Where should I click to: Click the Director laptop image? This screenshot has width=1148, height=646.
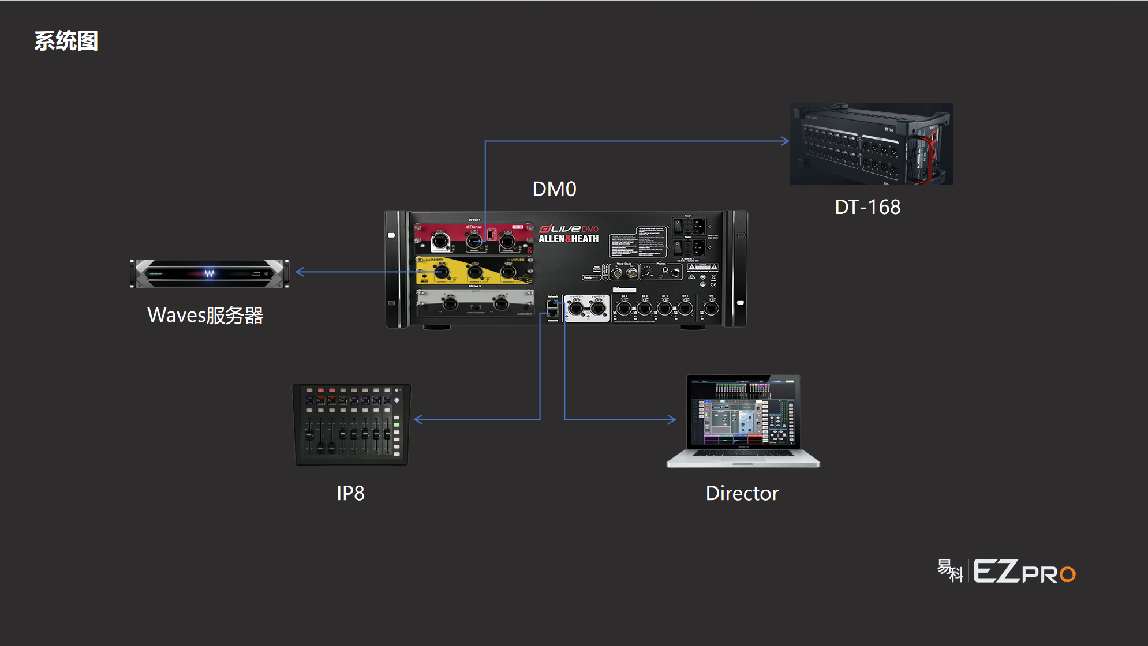point(743,420)
